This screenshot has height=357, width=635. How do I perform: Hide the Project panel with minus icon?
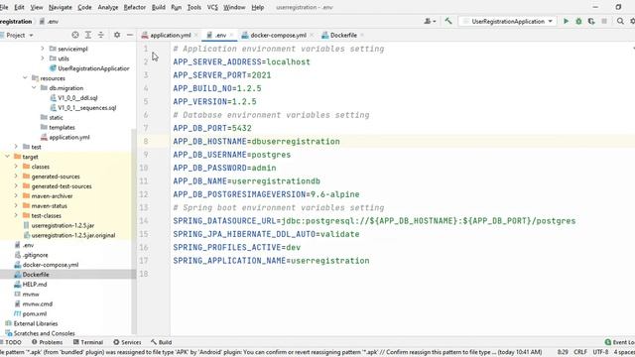[130, 36]
